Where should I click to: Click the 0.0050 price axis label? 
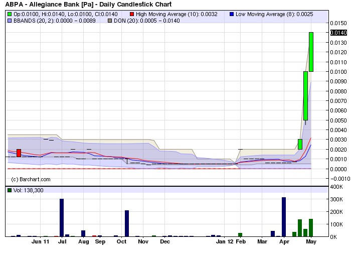pyautogui.click(x=338, y=120)
